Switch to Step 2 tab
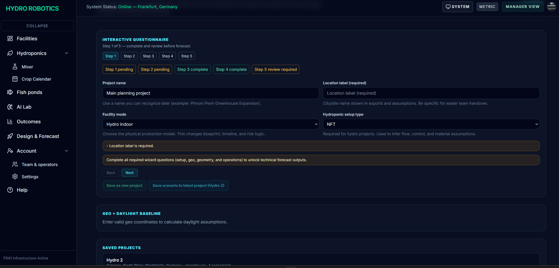 click(129, 56)
